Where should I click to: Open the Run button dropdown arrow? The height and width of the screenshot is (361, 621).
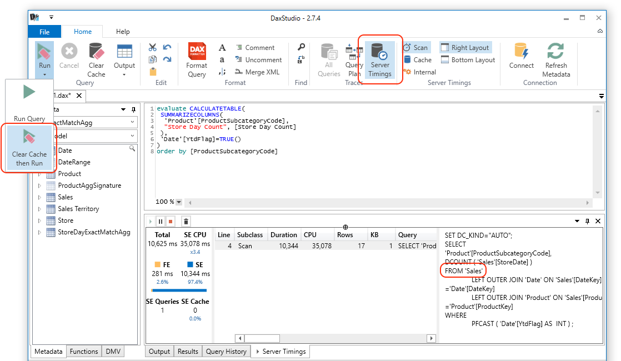(44, 75)
